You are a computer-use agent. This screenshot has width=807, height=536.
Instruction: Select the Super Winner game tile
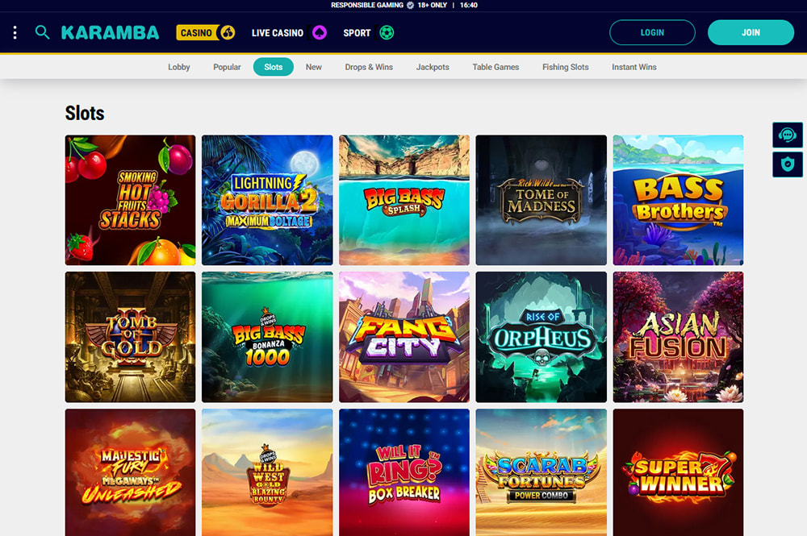(x=679, y=472)
